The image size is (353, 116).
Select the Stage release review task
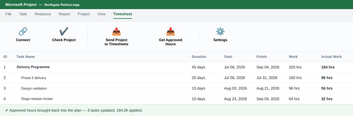tap(176, 99)
